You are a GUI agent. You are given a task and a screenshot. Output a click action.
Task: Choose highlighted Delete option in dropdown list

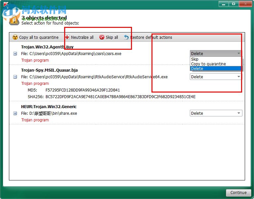(216, 69)
